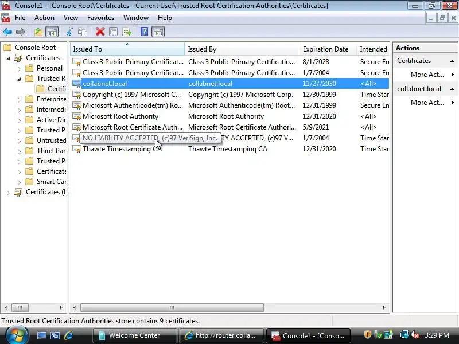Select Copyright (c) 1997 Microsoft C... certificate
Image resolution: width=459 pixels, height=344 pixels.
point(230,95)
